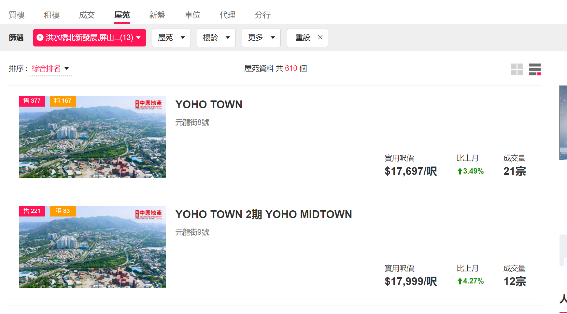567x314 pixels.
Task: Open the 買樓 tab
Action: tap(17, 15)
